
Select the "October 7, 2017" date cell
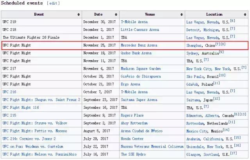click(101, 92)
